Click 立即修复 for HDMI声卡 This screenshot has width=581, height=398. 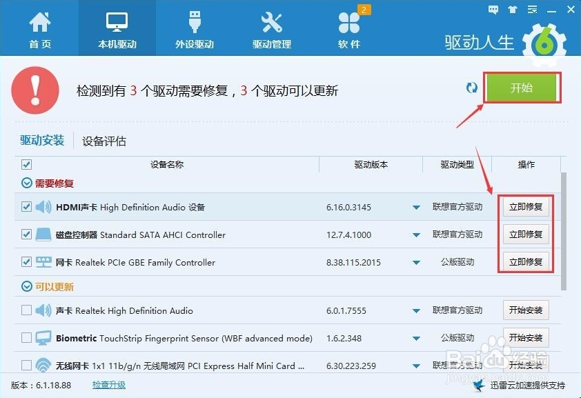coord(526,207)
